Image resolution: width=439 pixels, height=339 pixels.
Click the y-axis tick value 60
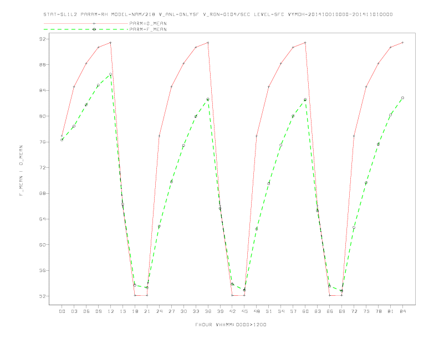pos(42,245)
